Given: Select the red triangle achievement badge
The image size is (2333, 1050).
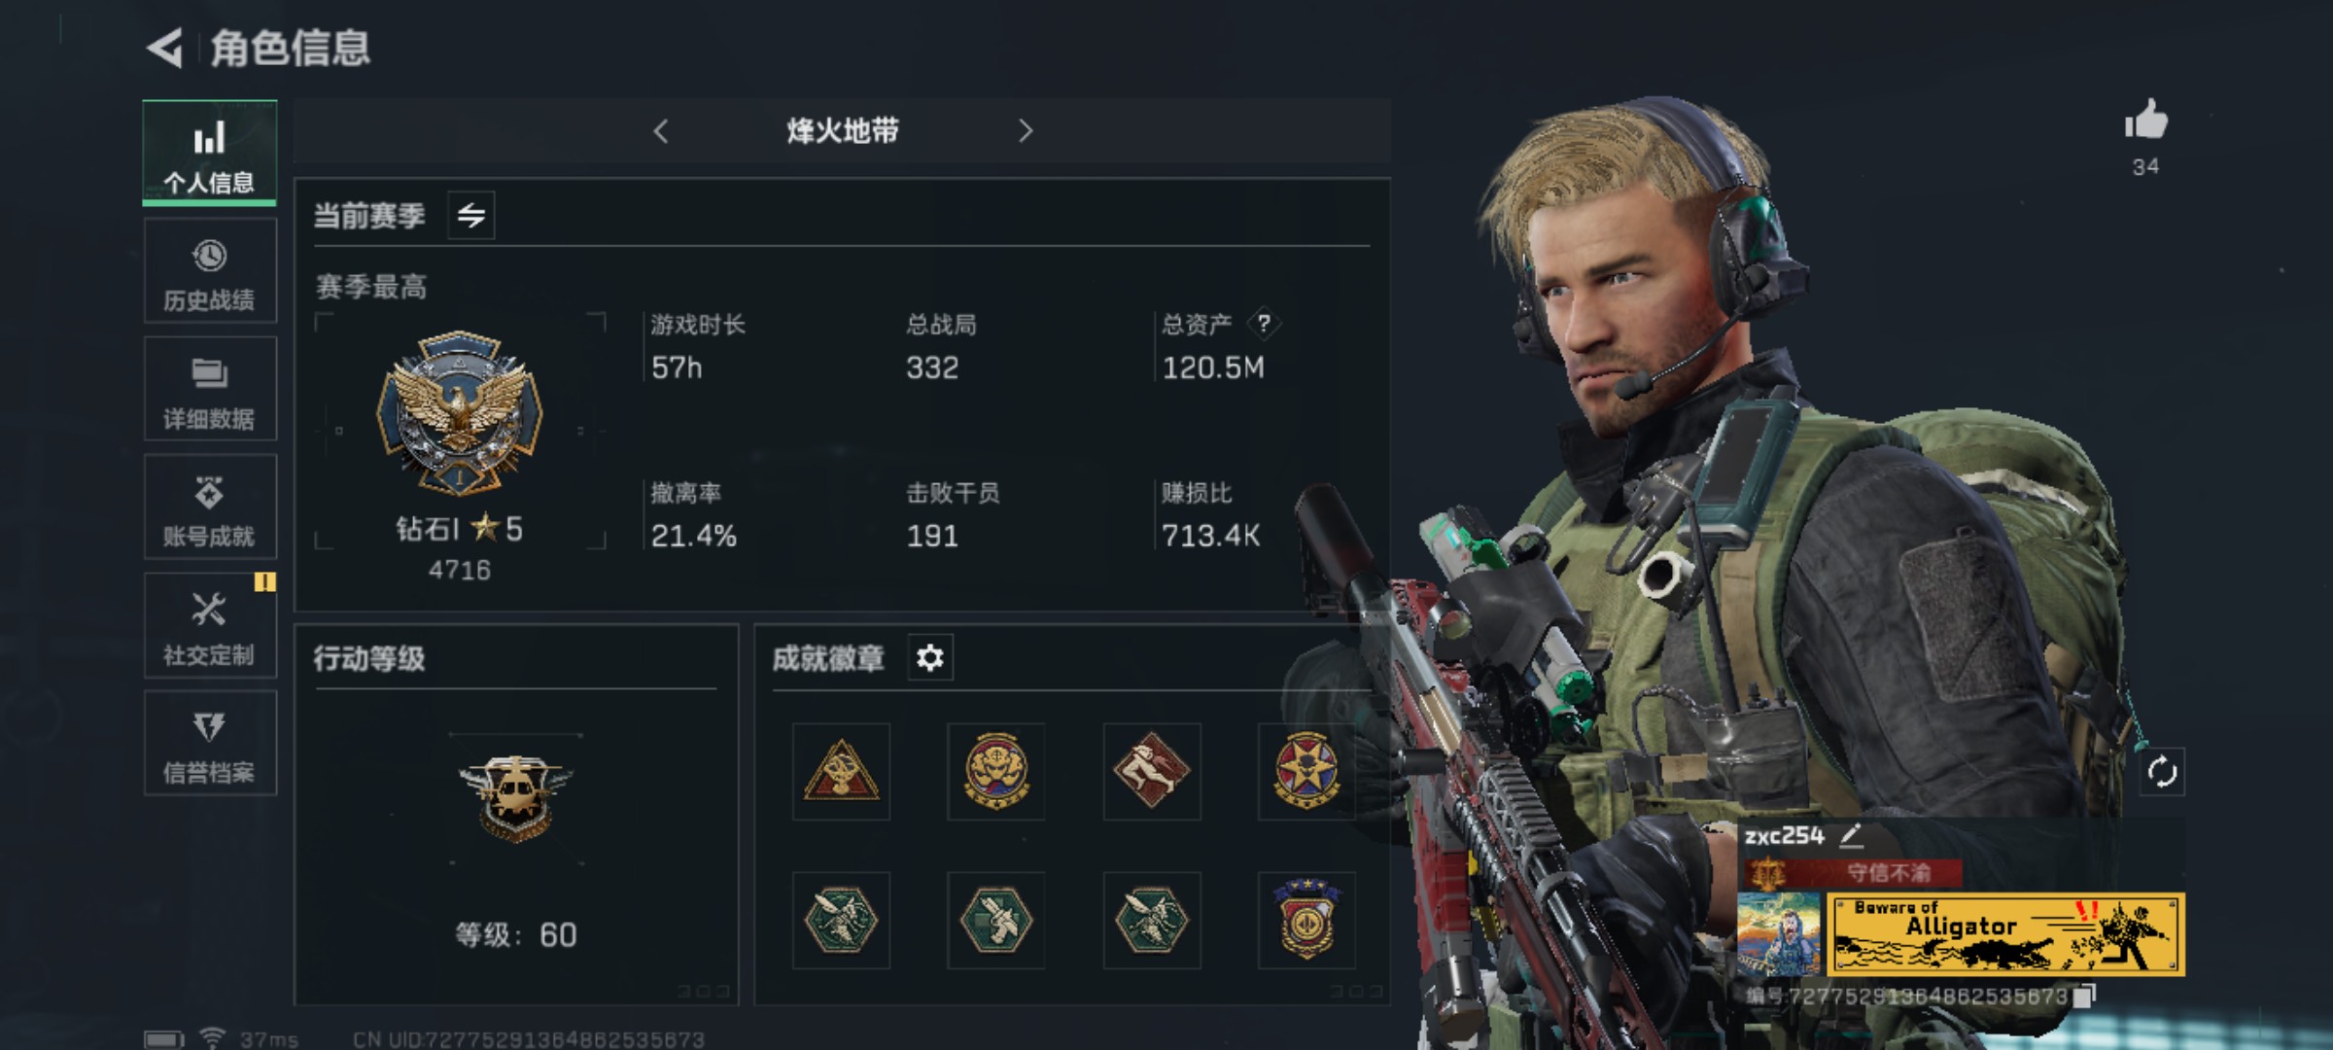Looking at the screenshot, I should 841,771.
